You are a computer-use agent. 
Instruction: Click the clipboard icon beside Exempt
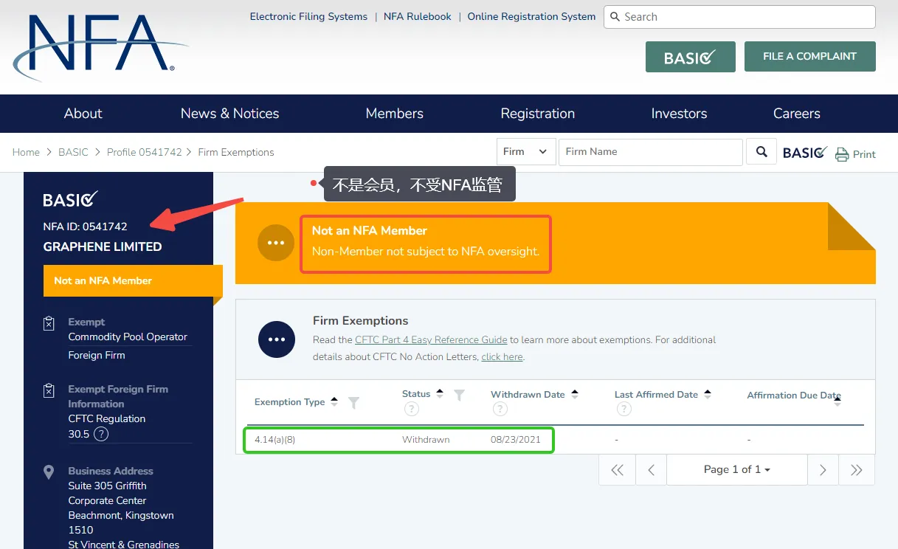tap(49, 323)
